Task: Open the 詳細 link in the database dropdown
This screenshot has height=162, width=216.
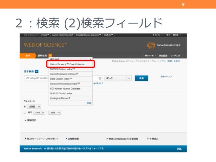Action: (89, 103)
